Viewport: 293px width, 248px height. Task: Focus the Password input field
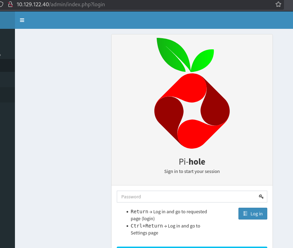coord(192,197)
